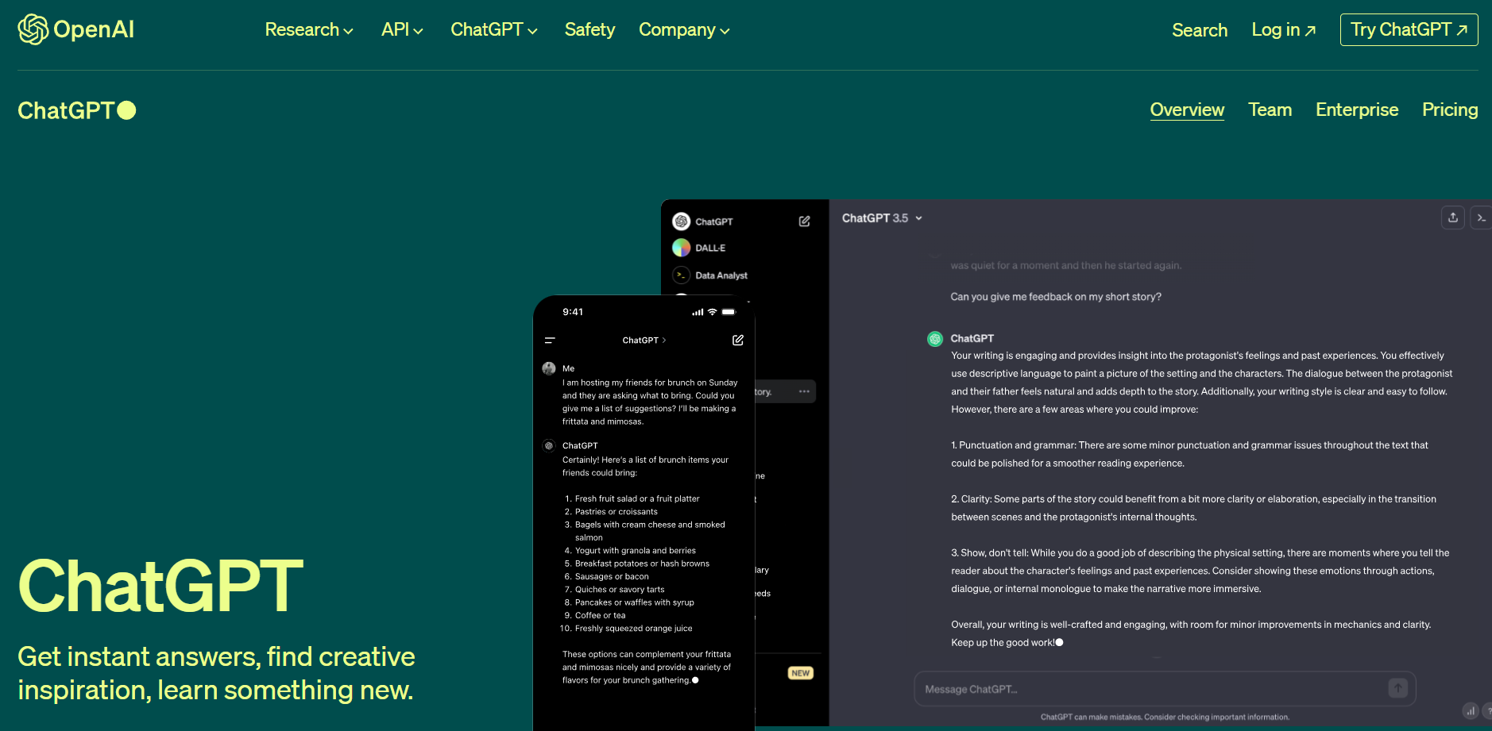Click the share chat icon
Image resolution: width=1492 pixels, height=731 pixels.
1453,217
